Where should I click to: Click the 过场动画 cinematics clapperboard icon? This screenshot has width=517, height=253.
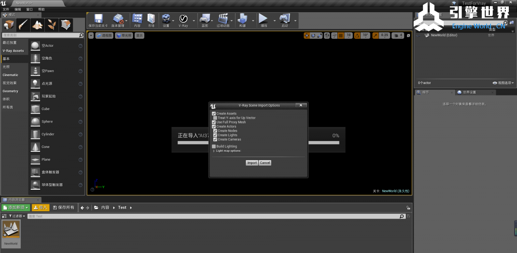[223, 19]
